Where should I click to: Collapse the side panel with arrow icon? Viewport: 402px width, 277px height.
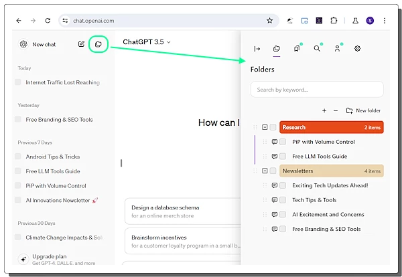pyautogui.click(x=257, y=48)
